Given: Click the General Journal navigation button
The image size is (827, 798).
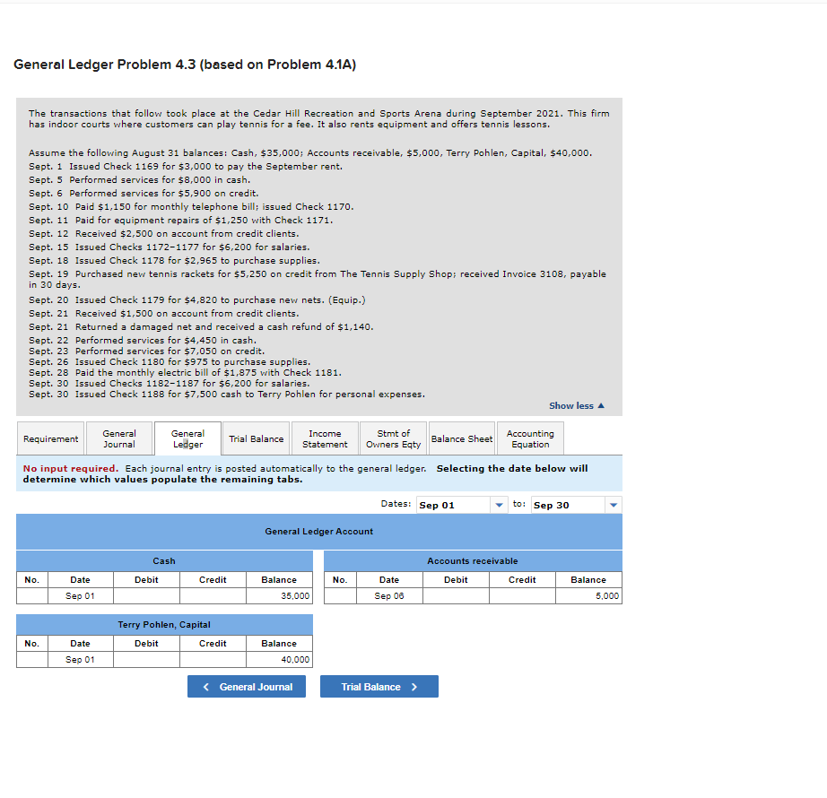Looking at the screenshot, I should coord(246,686).
